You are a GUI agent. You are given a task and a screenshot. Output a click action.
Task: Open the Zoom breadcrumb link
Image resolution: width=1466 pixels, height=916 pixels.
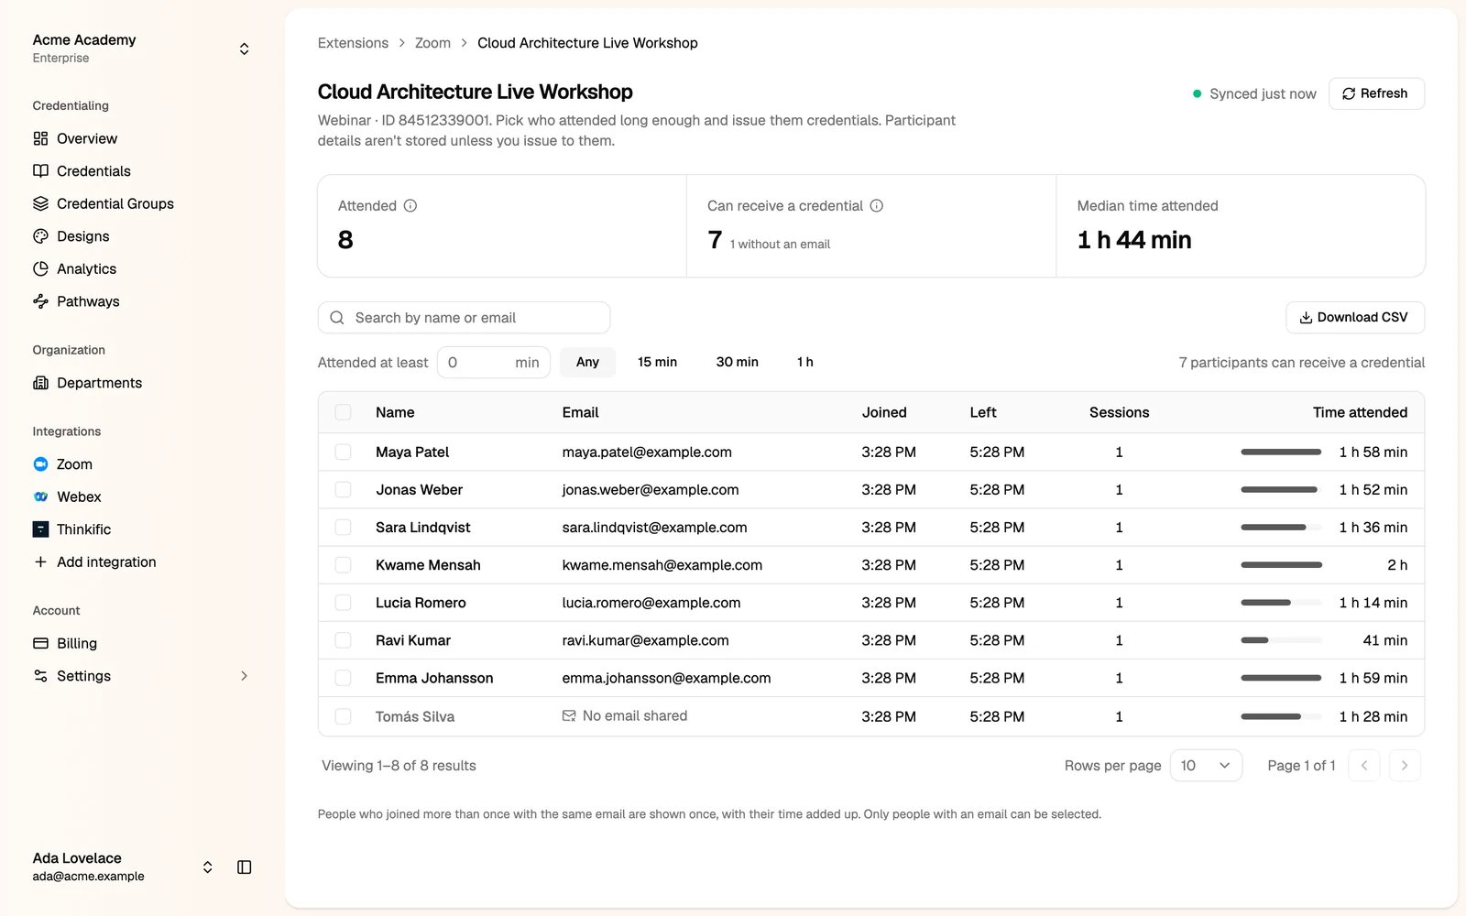tap(432, 43)
